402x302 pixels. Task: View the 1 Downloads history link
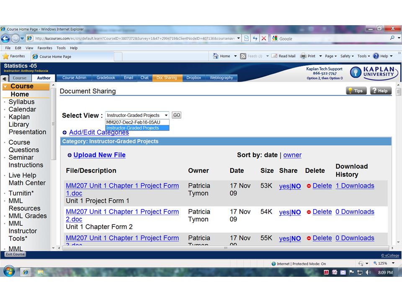355,186
